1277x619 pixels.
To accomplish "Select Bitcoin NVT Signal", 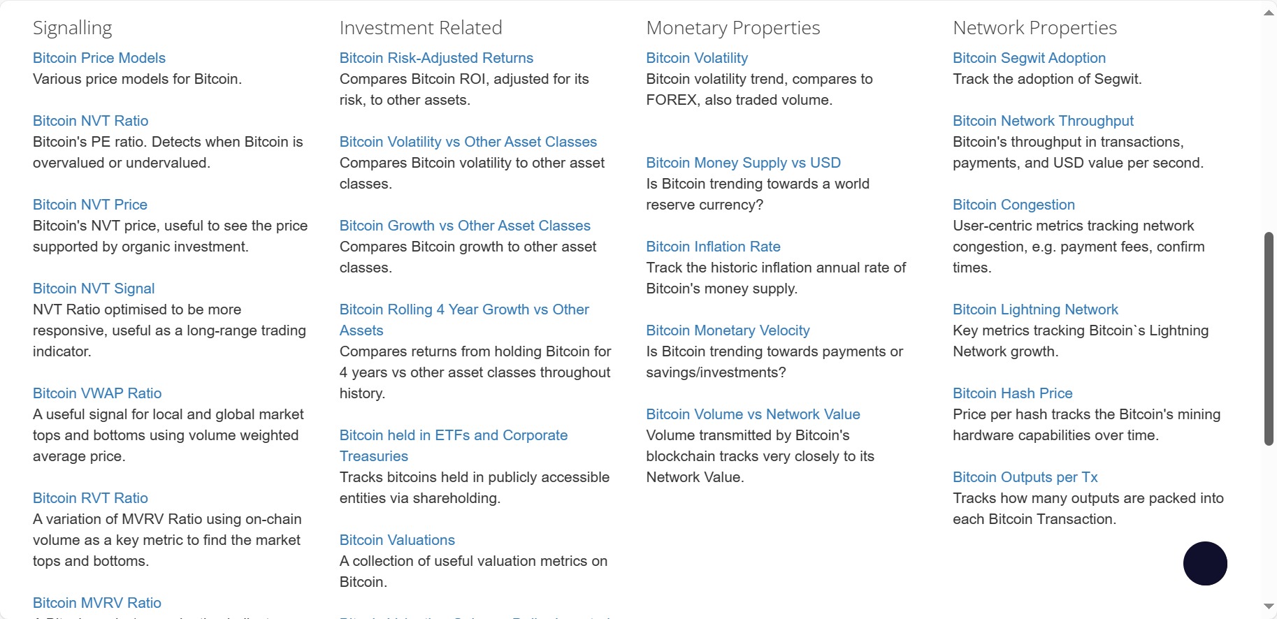I will 94,289.
